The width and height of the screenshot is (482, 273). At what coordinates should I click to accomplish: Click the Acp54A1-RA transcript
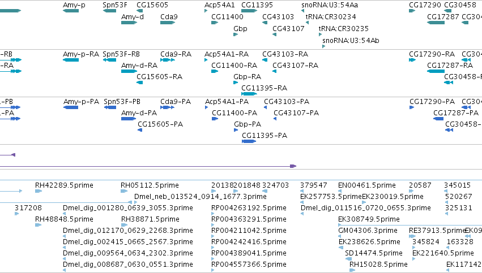(206, 60)
